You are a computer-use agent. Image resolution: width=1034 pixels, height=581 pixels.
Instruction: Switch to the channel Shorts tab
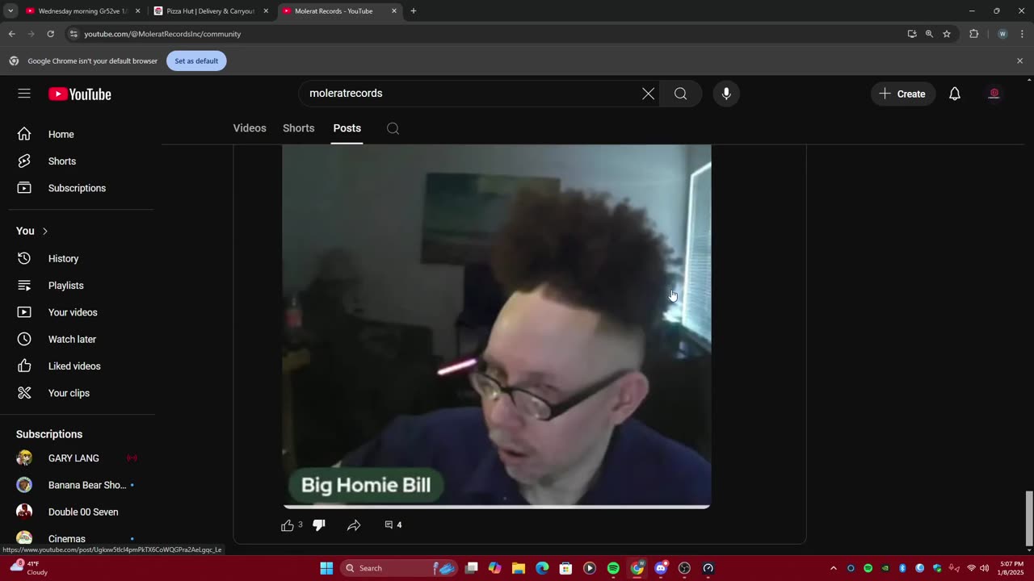click(299, 128)
